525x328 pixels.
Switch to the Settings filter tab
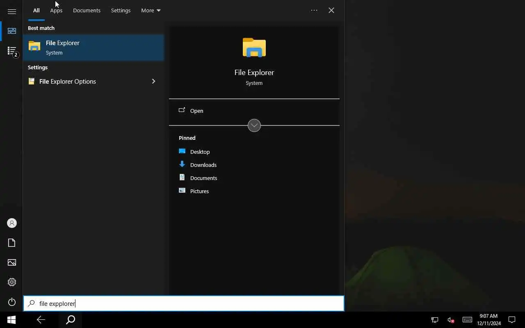(121, 10)
